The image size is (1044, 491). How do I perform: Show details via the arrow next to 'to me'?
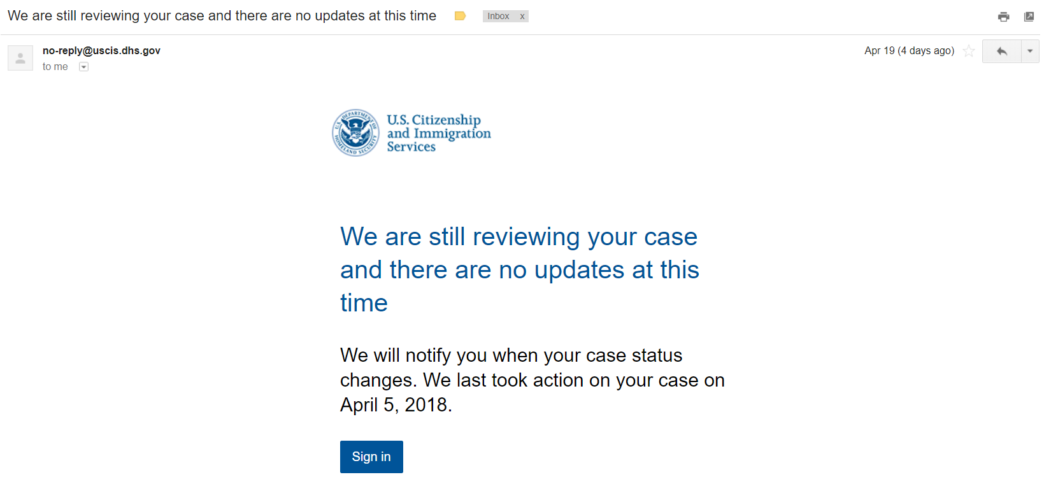point(83,67)
